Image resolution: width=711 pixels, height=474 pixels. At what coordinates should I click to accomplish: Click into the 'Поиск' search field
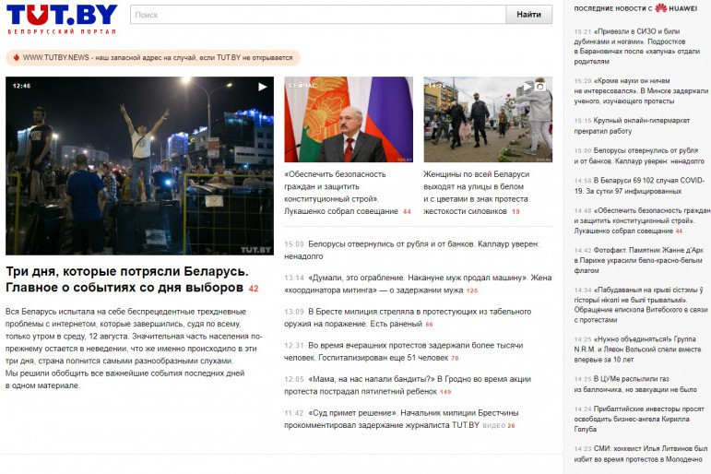pyautogui.click(x=317, y=15)
